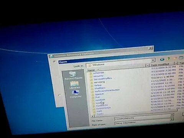Select the ServiceProfiles folder
The image size is (184, 138).
(101, 79)
